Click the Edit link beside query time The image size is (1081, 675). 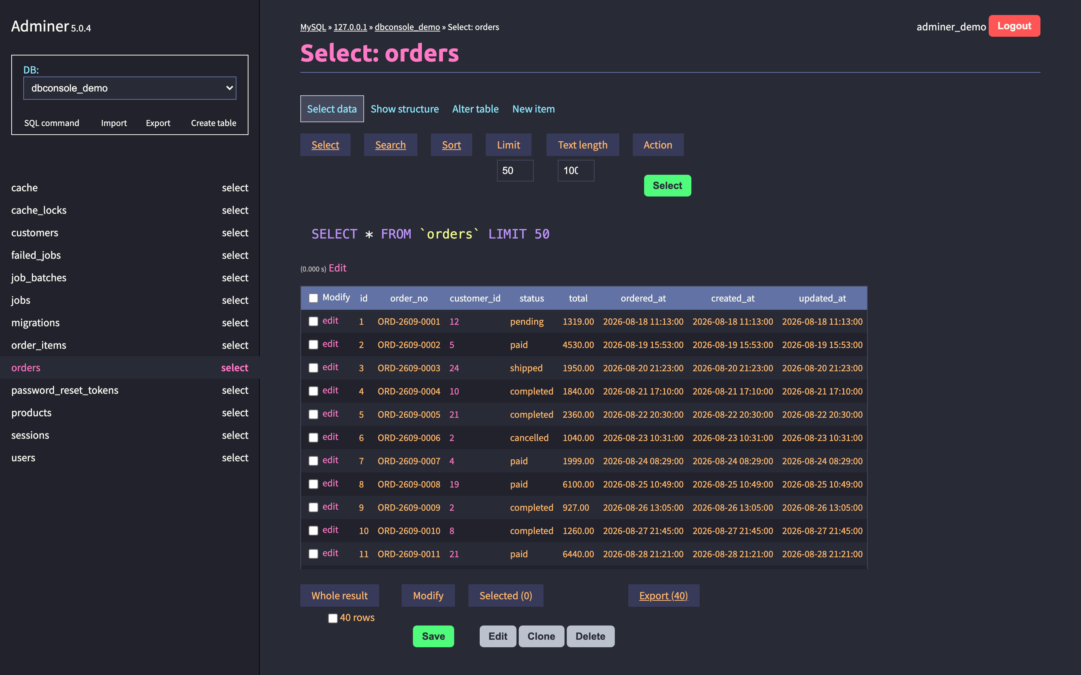coord(338,268)
